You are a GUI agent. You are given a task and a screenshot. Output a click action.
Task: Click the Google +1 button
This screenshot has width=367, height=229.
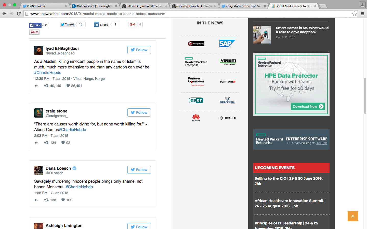132,24
